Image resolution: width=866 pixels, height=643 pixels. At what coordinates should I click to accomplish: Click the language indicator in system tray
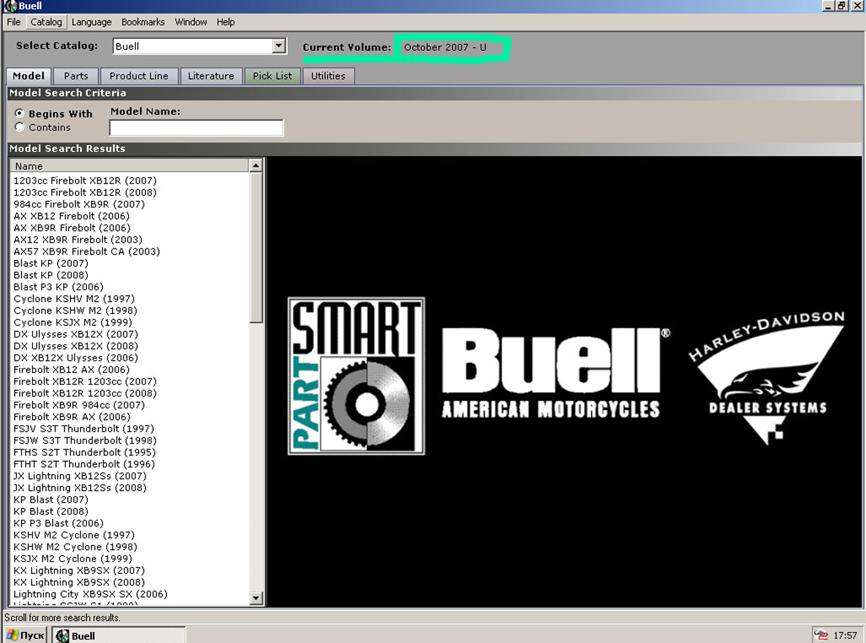[820, 635]
